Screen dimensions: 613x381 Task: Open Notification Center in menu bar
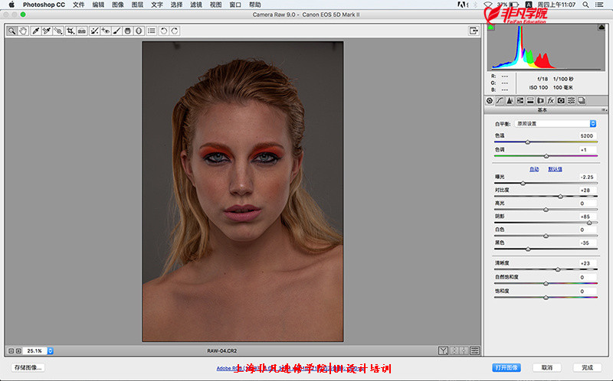click(x=599, y=5)
